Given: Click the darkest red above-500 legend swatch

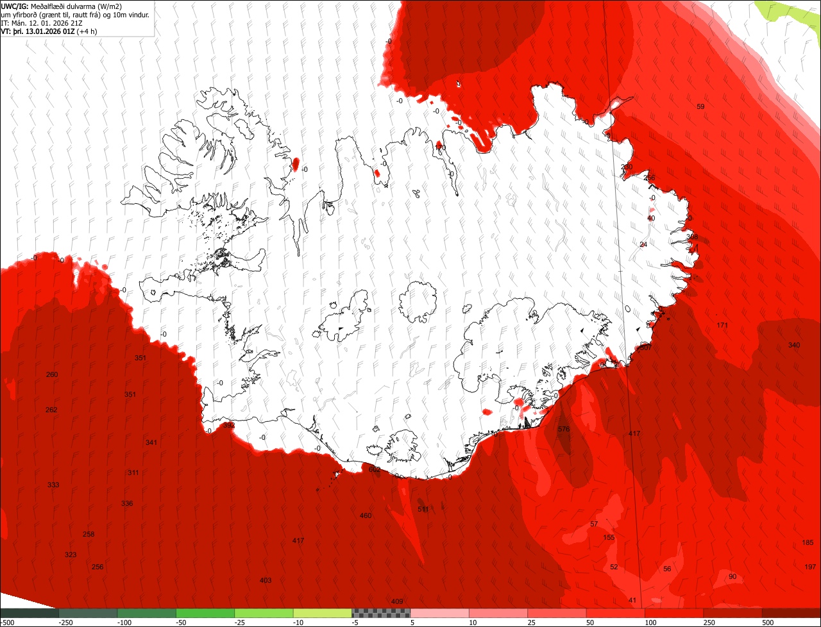Looking at the screenshot, I should tap(791, 614).
